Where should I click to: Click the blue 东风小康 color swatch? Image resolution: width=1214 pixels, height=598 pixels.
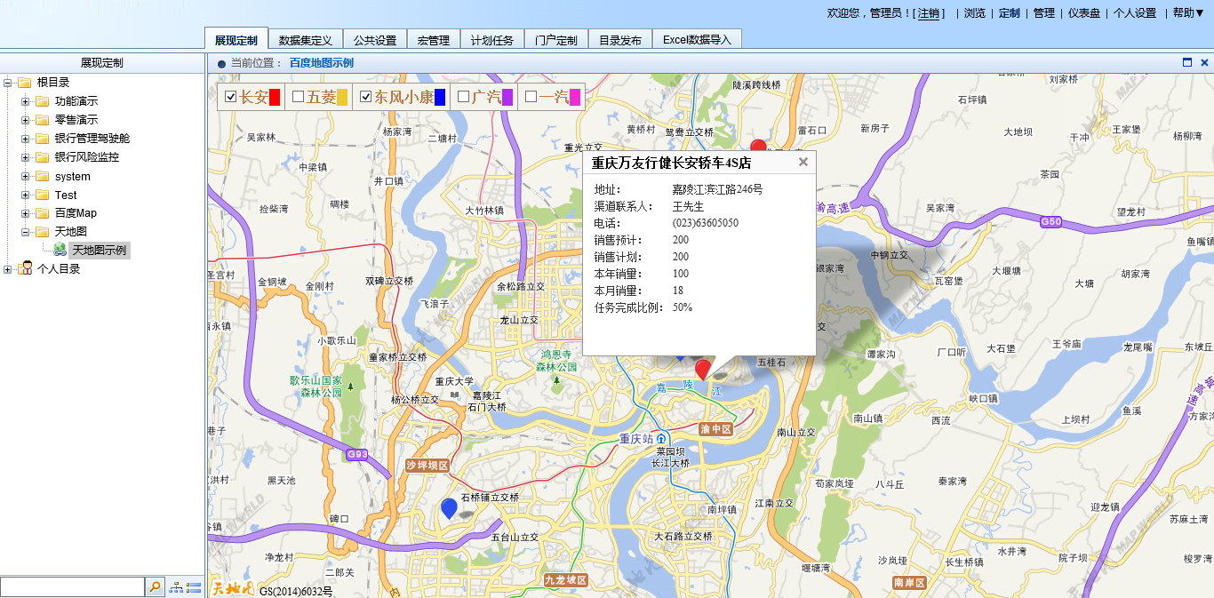point(440,97)
